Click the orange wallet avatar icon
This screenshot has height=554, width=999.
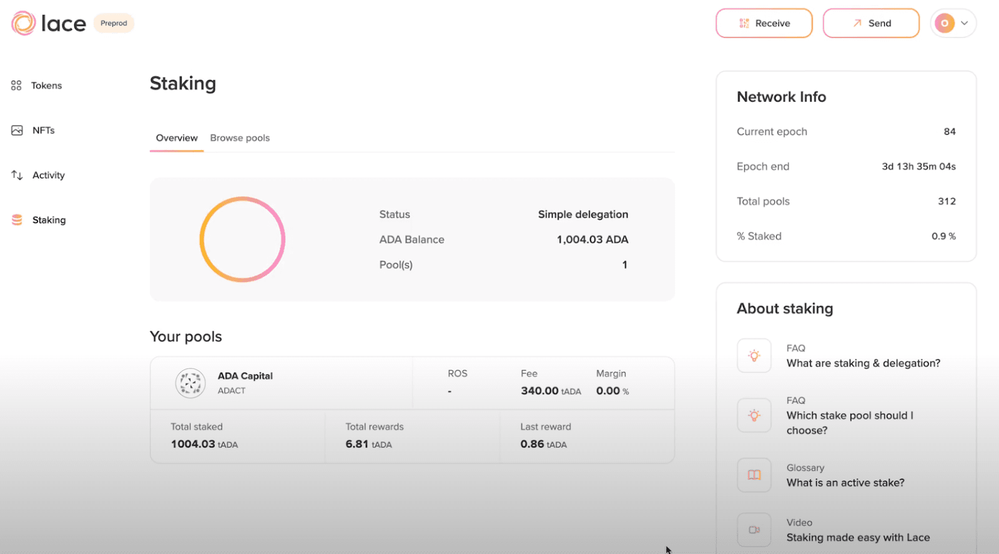click(945, 23)
